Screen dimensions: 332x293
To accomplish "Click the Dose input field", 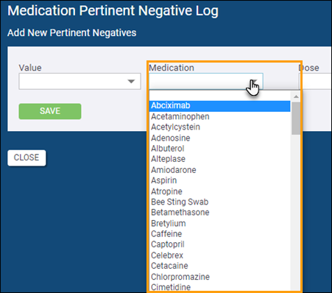I will pos(315,81).
